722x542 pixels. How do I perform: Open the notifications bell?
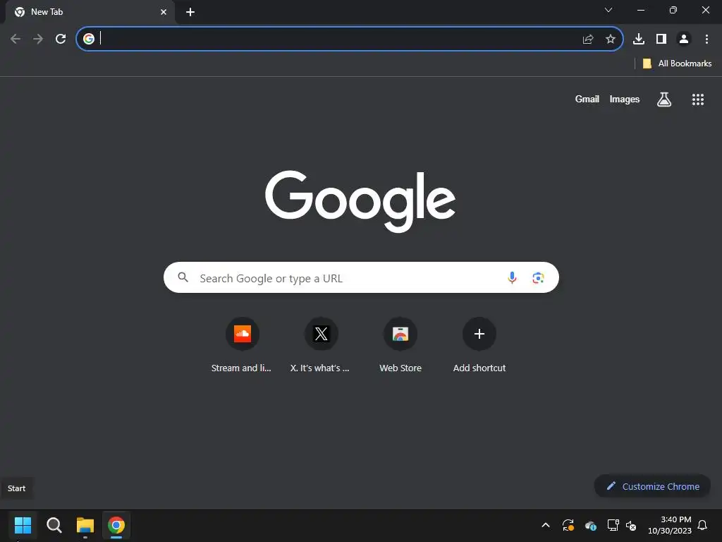[x=702, y=525]
